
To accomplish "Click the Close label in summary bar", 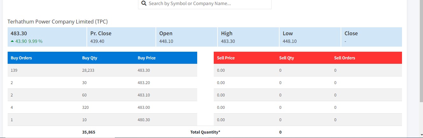I will point(351,33).
